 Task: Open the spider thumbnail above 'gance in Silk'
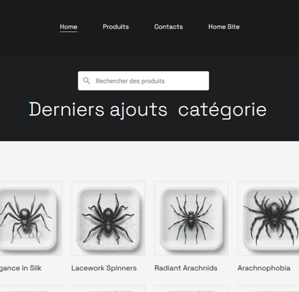pyautogui.click(x=31, y=219)
